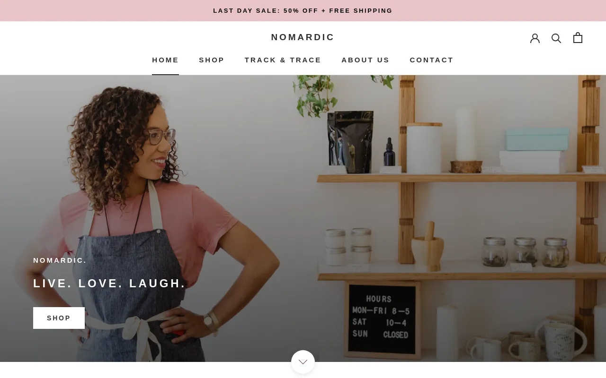
Task: Click the small NOMARDIC. hero subheading
Action: pos(60,260)
